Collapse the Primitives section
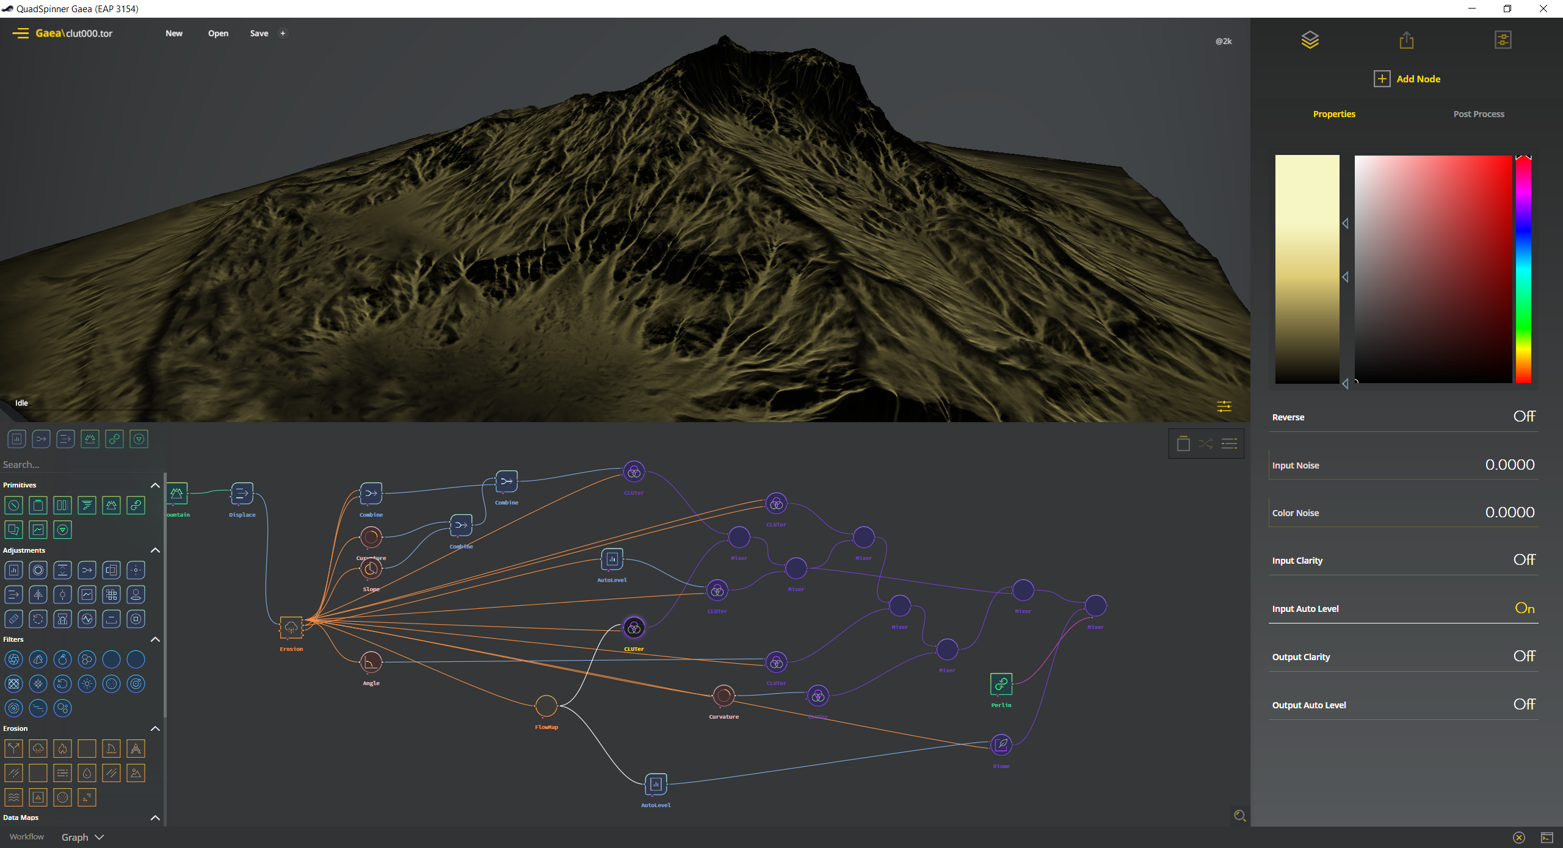 click(155, 485)
